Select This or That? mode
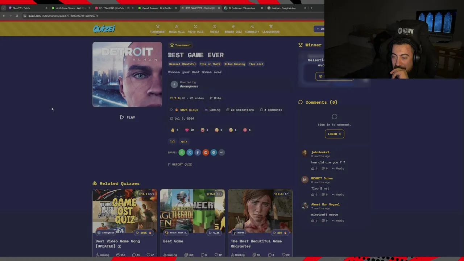This screenshot has width=464, height=261. (210, 64)
